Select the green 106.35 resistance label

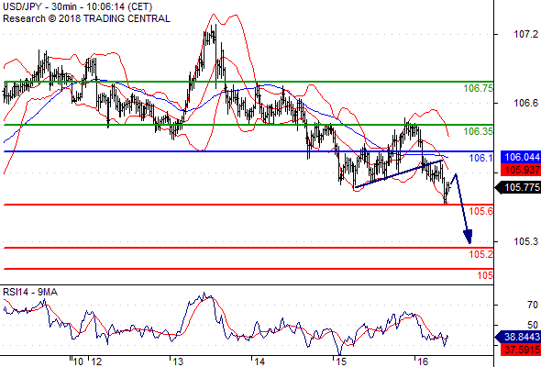point(478,131)
